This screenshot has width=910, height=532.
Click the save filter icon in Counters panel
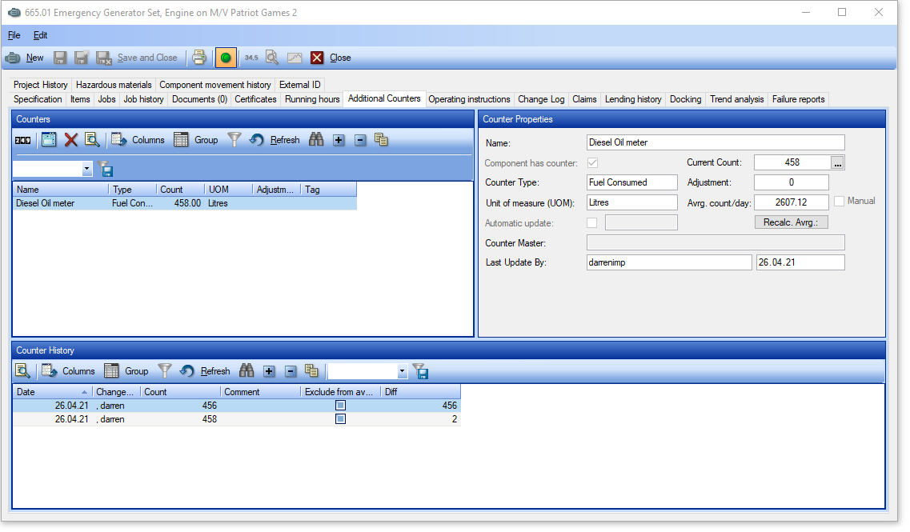(x=105, y=169)
